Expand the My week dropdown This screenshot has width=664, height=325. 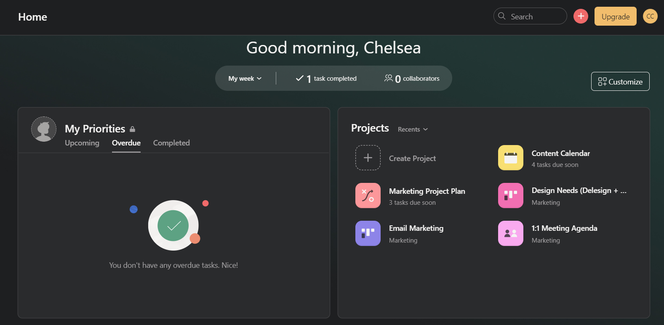point(245,79)
